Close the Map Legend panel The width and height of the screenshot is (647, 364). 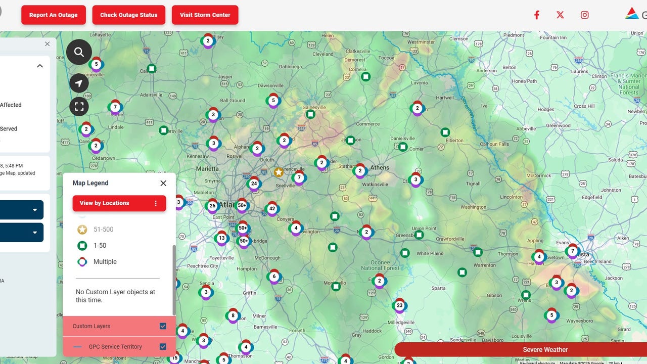click(x=163, y=183)
